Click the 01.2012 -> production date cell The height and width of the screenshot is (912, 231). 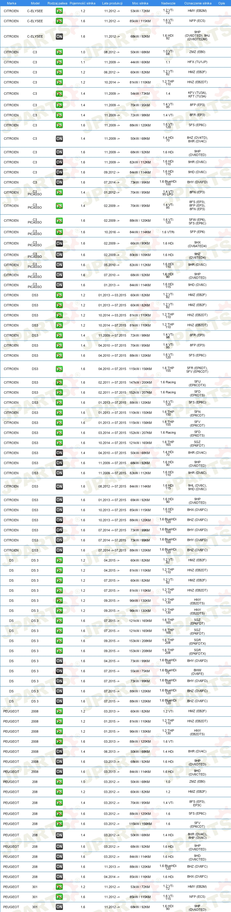(112, 193)
